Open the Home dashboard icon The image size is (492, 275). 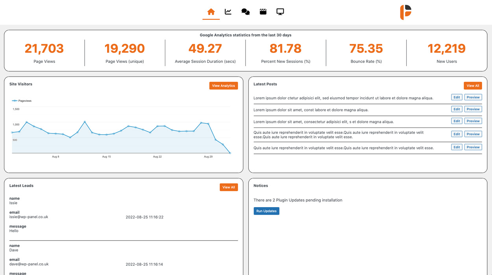coord(211,11)
